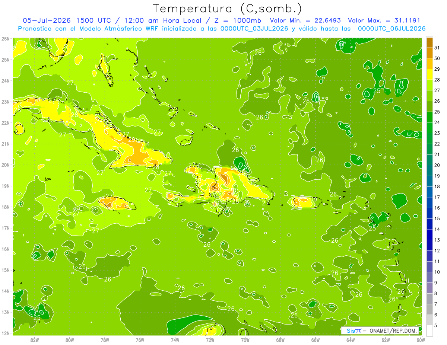The width and height of the screenshot is (447, 345).
Task: Click the 23 label on the color scale
Action: pos(437,133)
